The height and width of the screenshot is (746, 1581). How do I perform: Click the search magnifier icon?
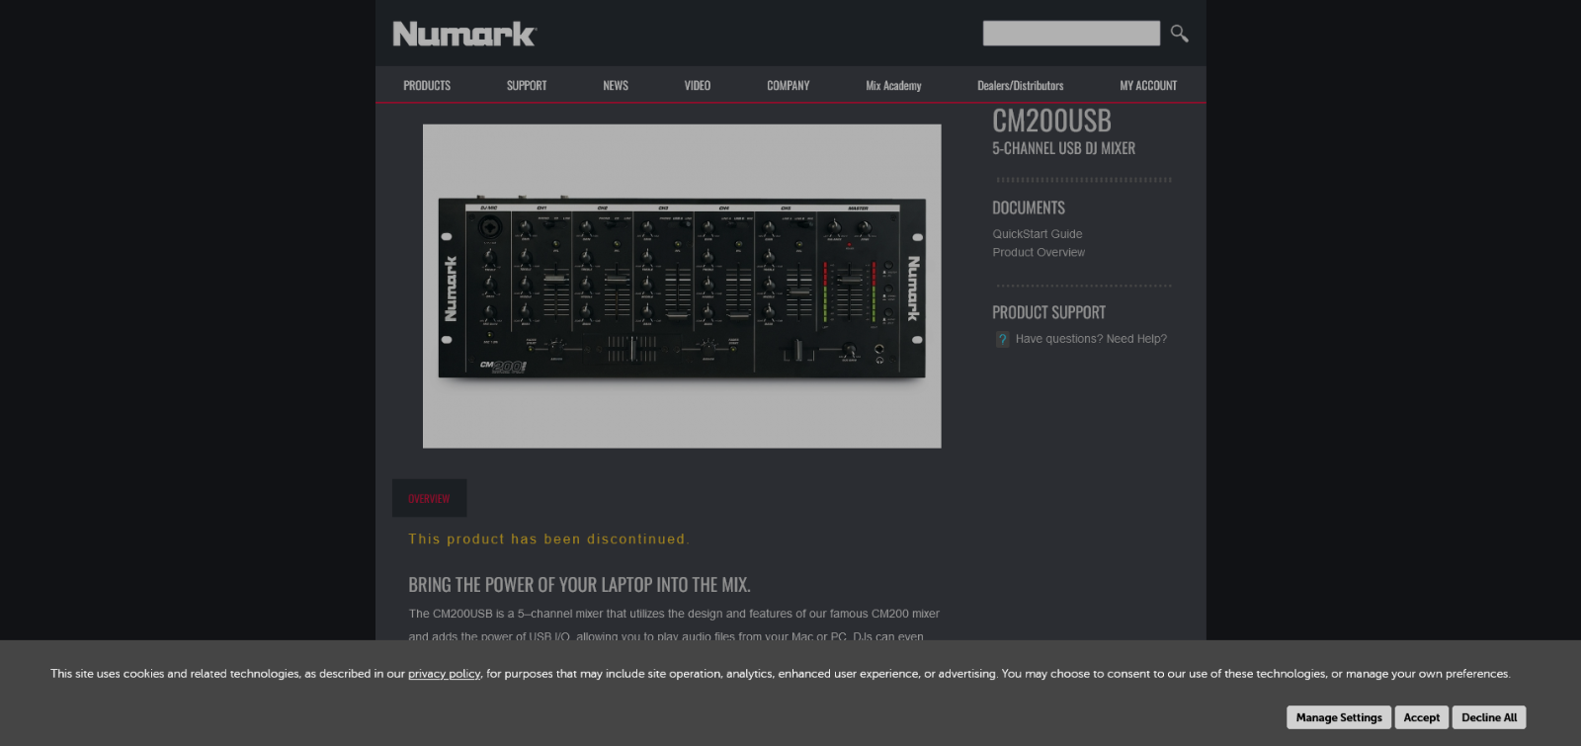click(1179, 34)
